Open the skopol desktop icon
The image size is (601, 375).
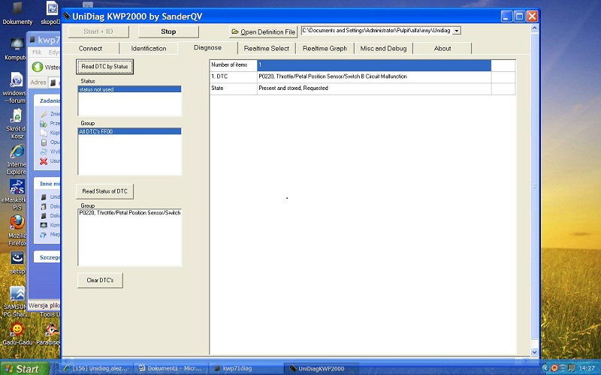(x=51, y=13)
